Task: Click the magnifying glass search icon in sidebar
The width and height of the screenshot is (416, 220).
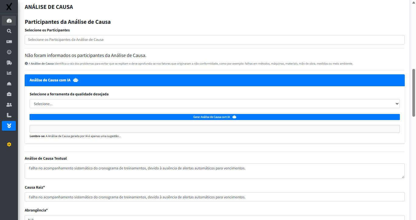Action: click(x=9, y=31)
